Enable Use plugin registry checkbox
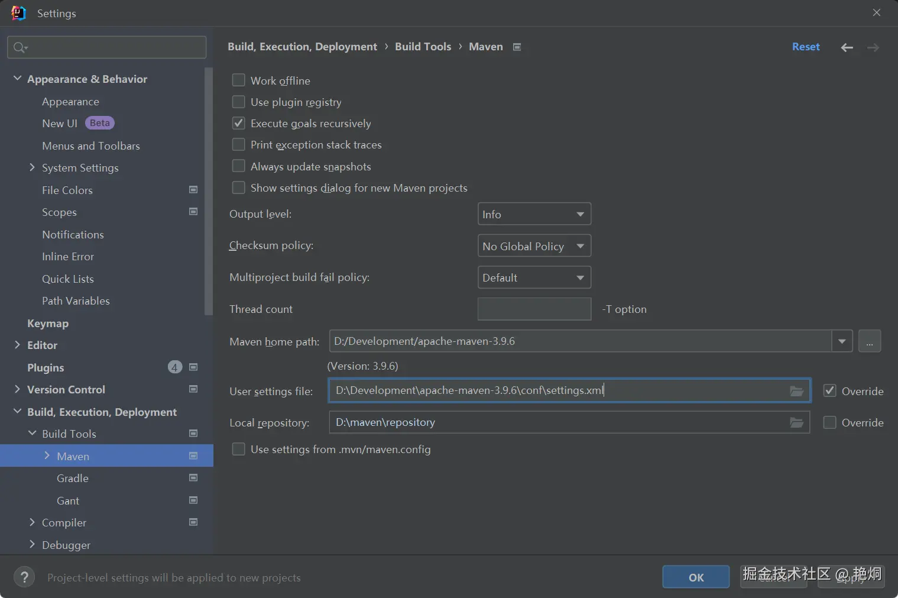The width and height of the screenshot is (898, 598). click(x=239, y=102)
